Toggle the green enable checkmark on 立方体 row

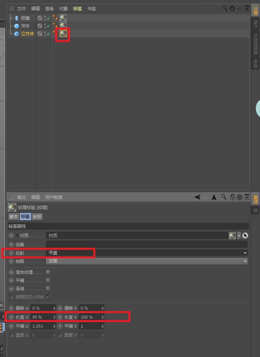pos(48,34)
